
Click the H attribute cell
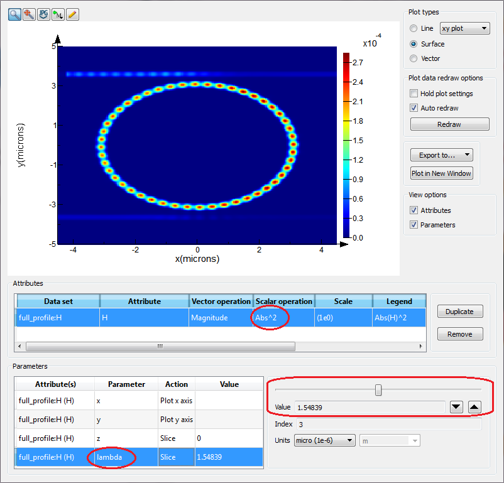coord(144,318)
